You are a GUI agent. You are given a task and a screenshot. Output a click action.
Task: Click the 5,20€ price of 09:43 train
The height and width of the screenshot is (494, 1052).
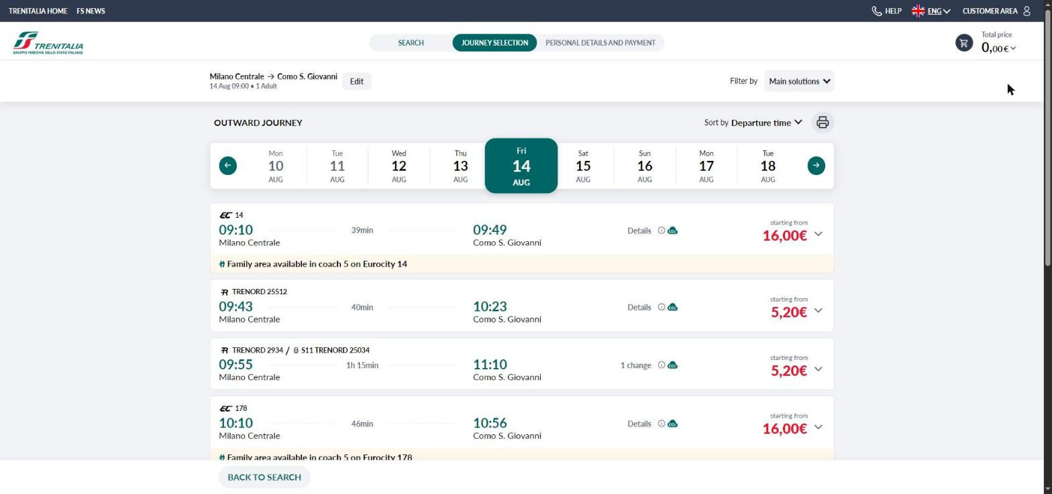pos(789,312)
